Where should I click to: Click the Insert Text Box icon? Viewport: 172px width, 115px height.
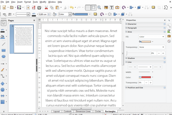(112, 7)
